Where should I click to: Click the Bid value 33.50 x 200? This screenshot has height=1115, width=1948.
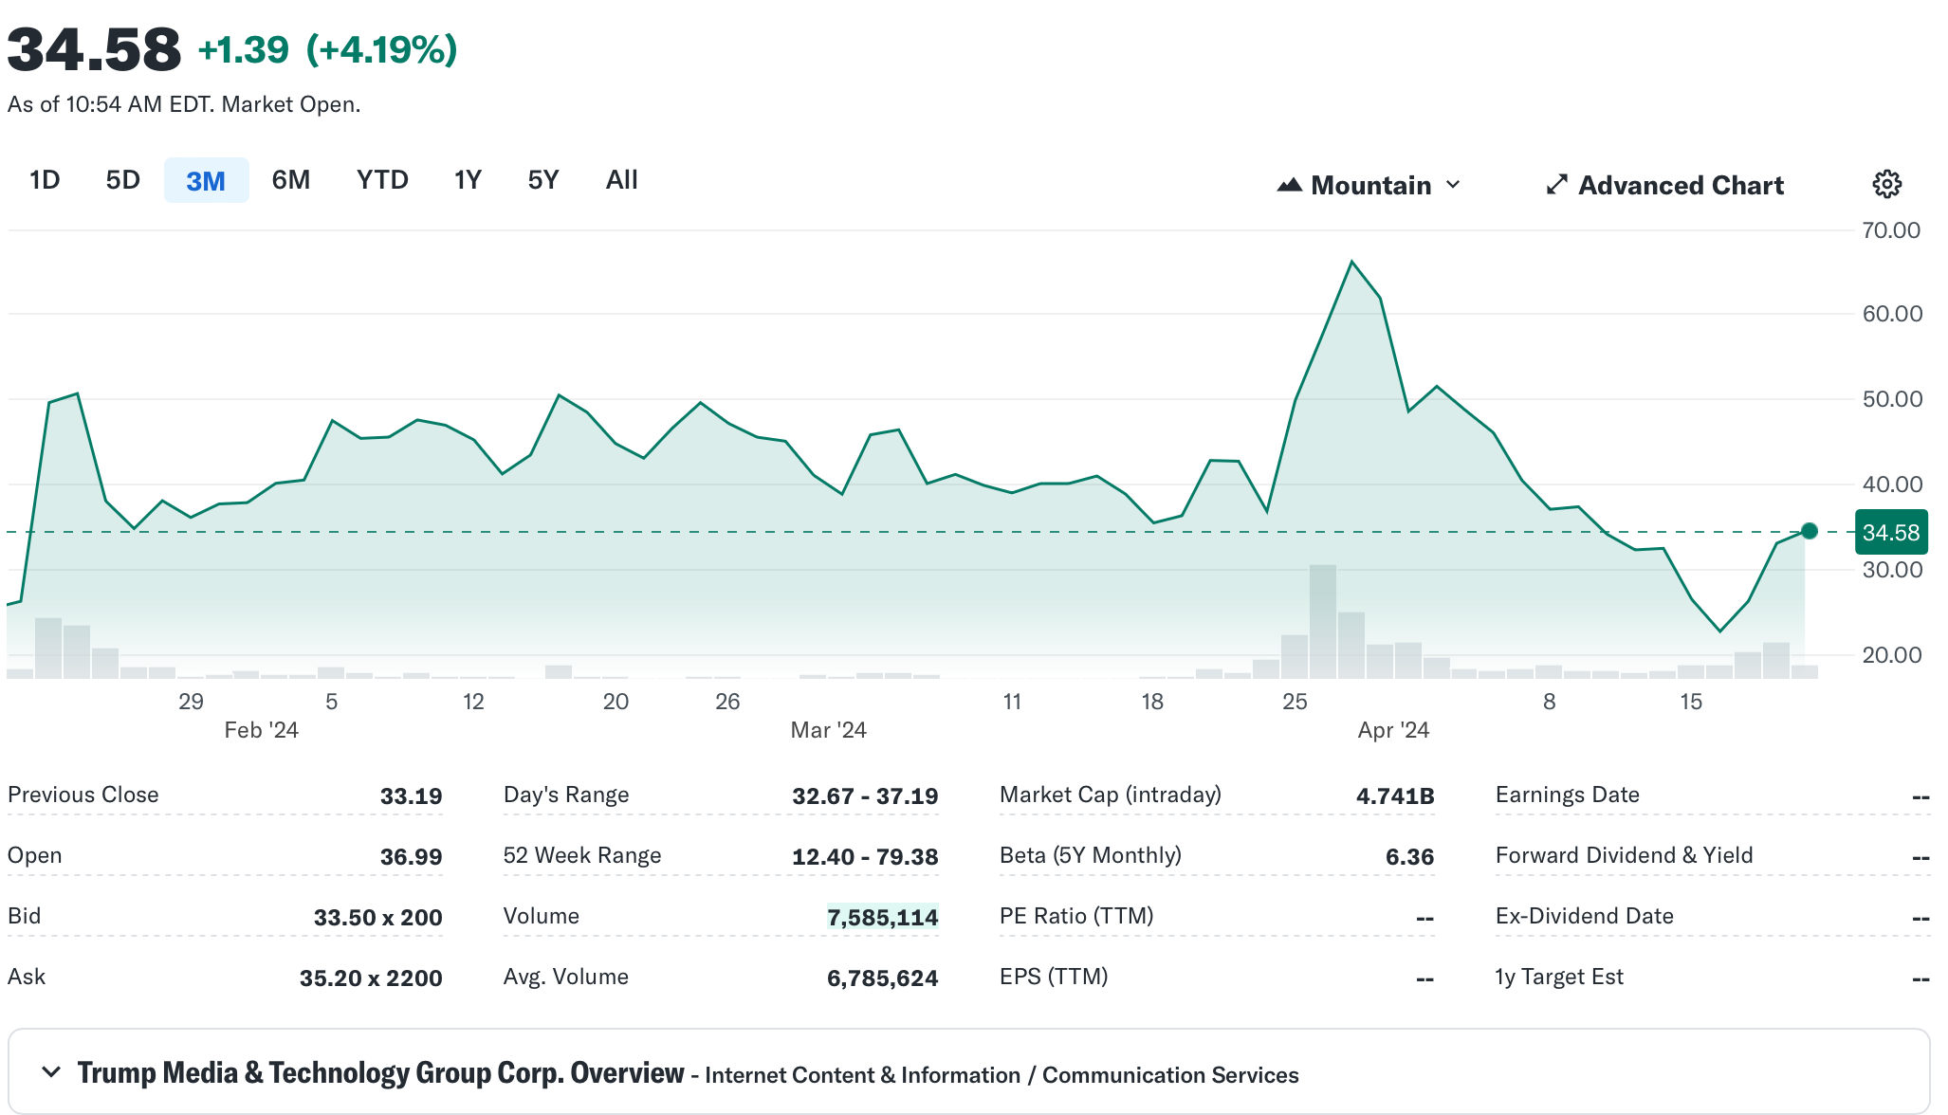pyautogui.click(x=377, y=918)
